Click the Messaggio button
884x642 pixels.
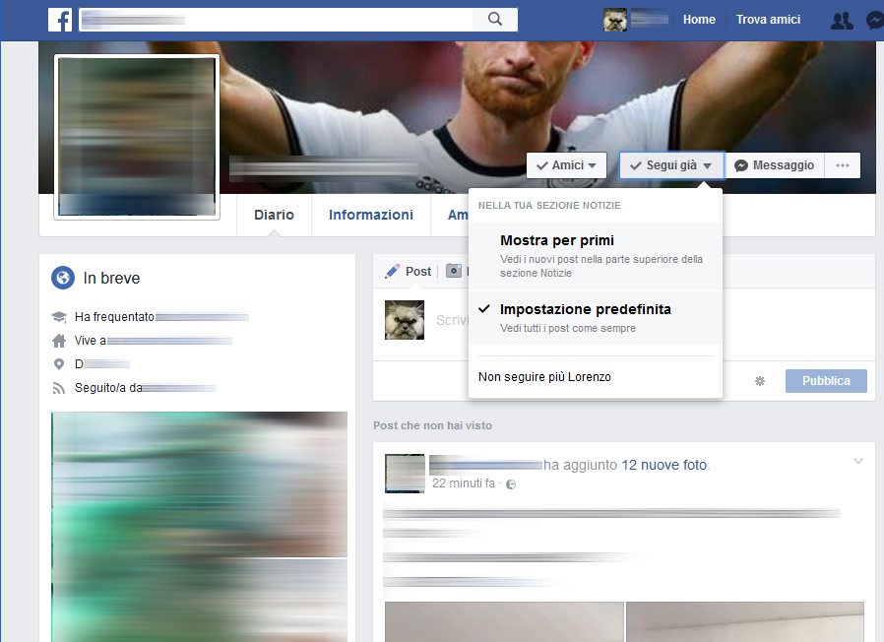tap(774, 165)
